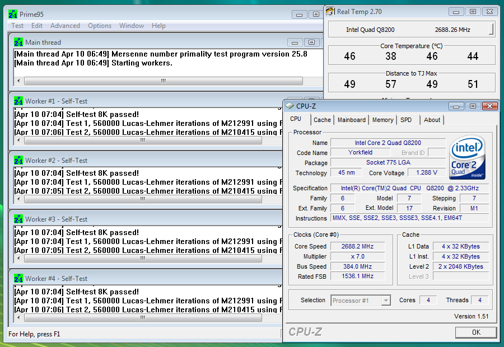Image resolution: width=504 pixels, height=347 pixels.
Task: Open the Edit menu in Prime95
Action: 37,26
